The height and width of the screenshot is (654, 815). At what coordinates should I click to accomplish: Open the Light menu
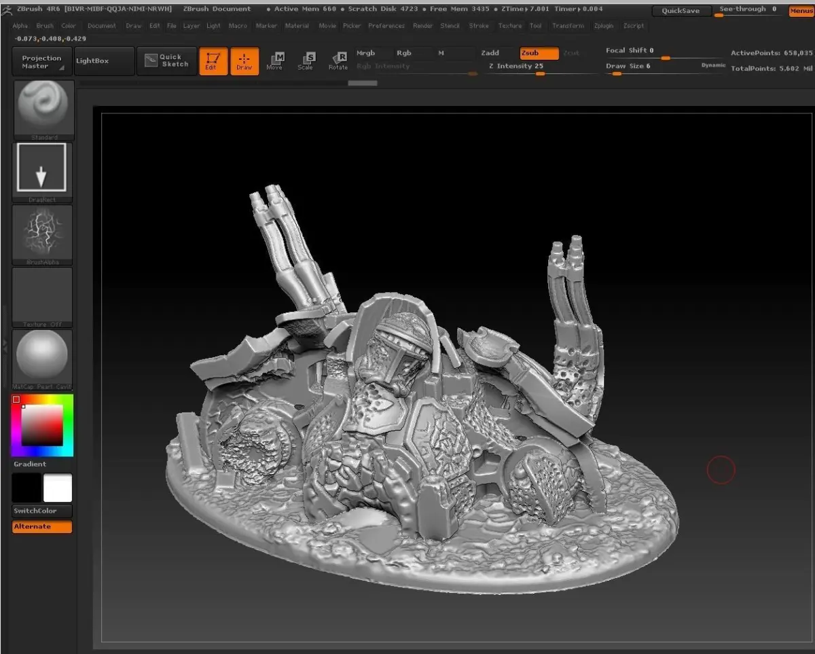coord(214,26)
